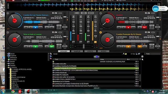Play deck 3 Yebo en todo el cuerpo

pos(35,47)
